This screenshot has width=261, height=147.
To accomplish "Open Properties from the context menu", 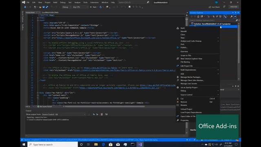I will [184, 120].
